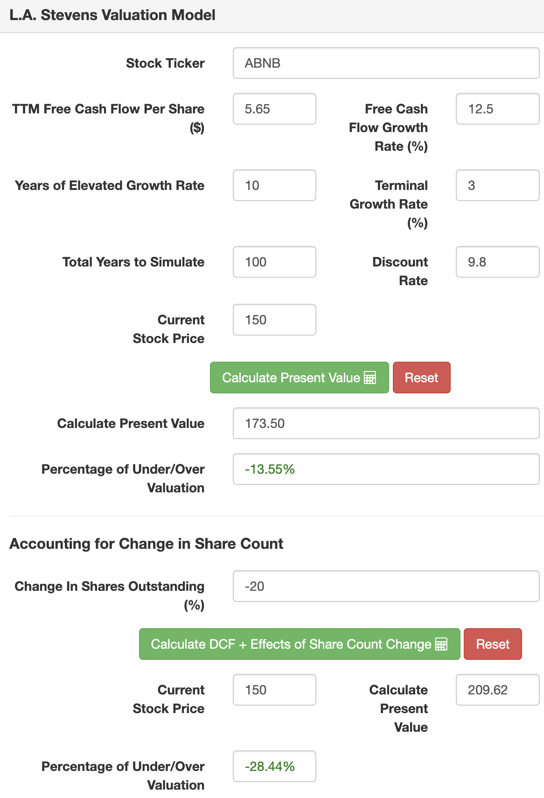This screenshot has width=544, height=798.
Task: Click the -28.44% valuation result field
Action: pyautogui.click(x=274, y=766)
